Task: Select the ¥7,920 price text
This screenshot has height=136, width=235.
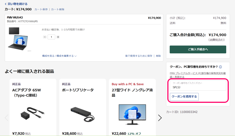Action: click(18, 133)
